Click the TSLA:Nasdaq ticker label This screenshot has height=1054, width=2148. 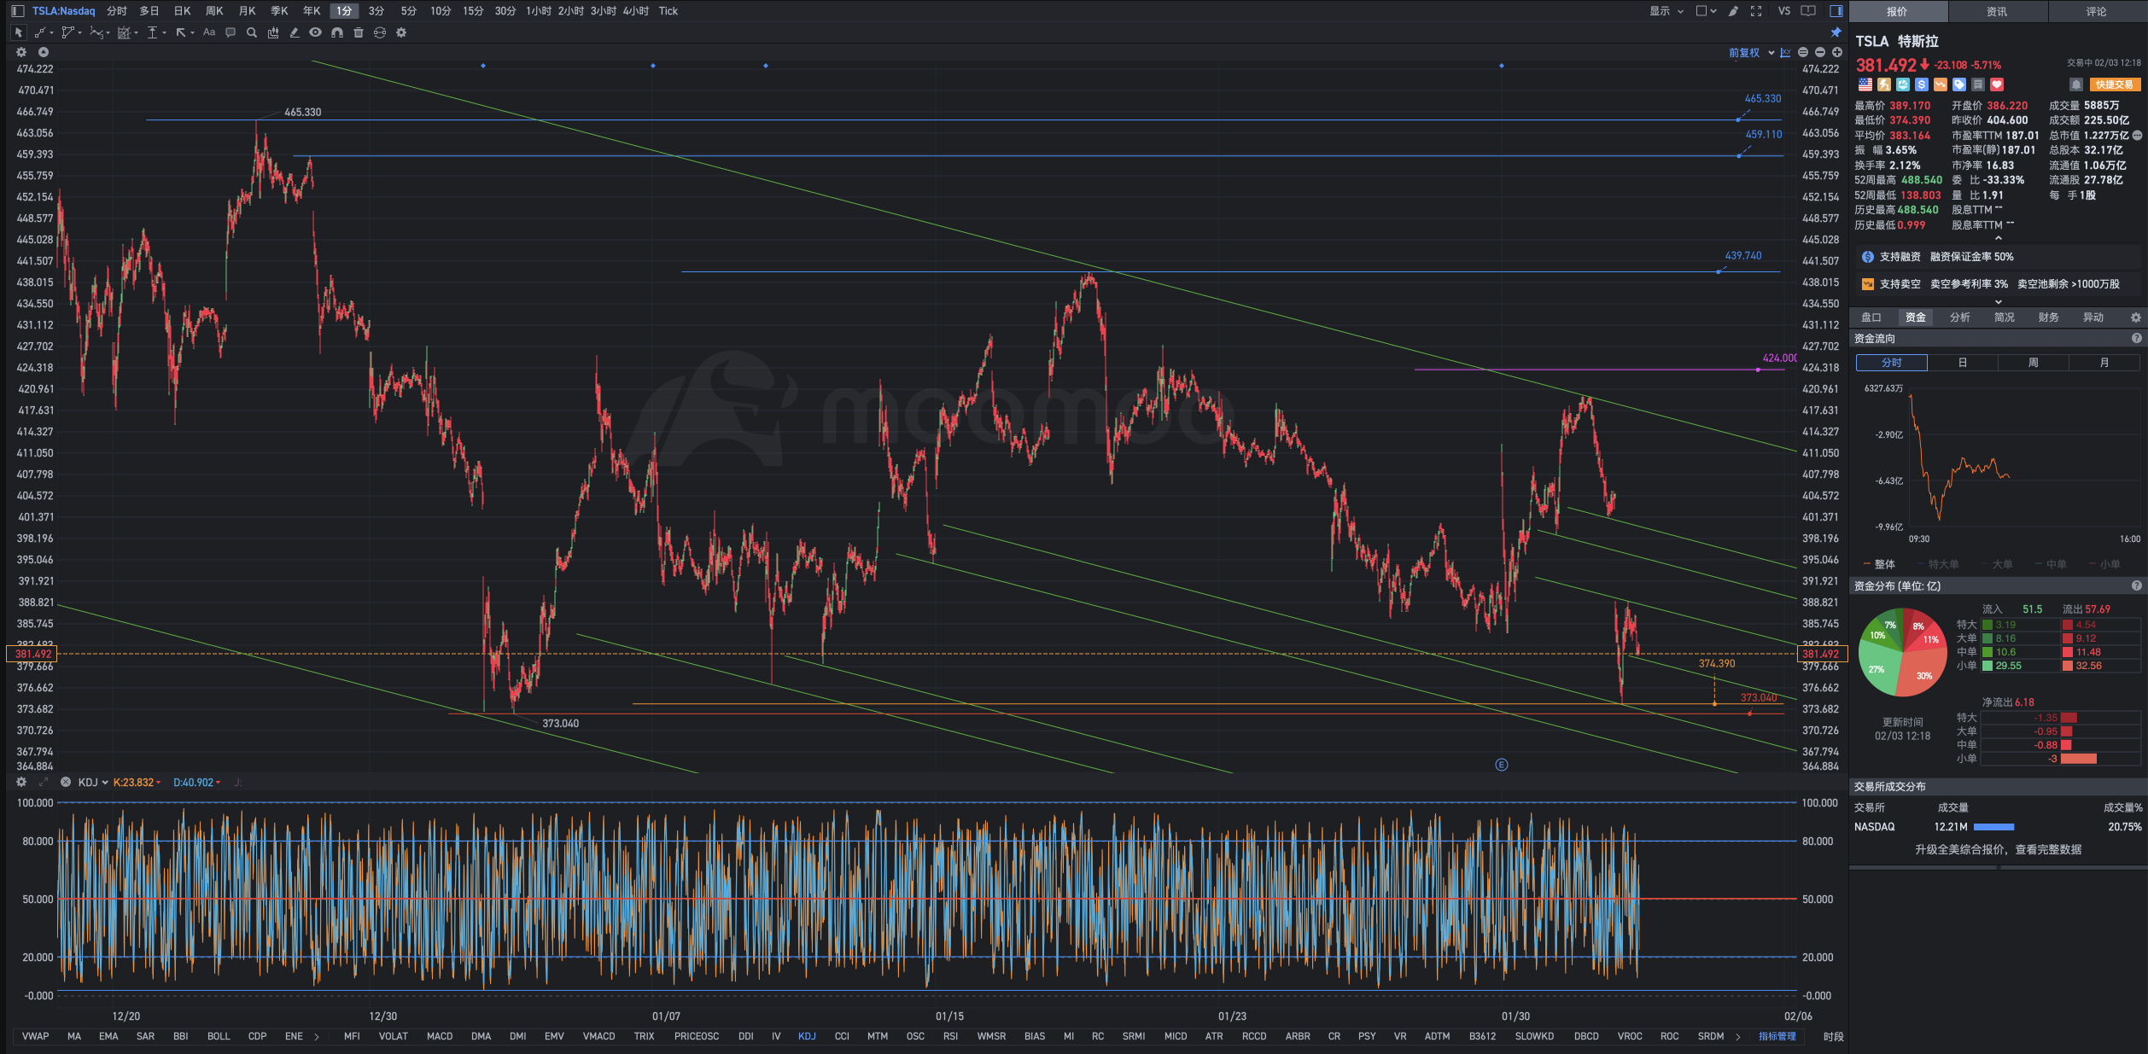coord(64,11)
